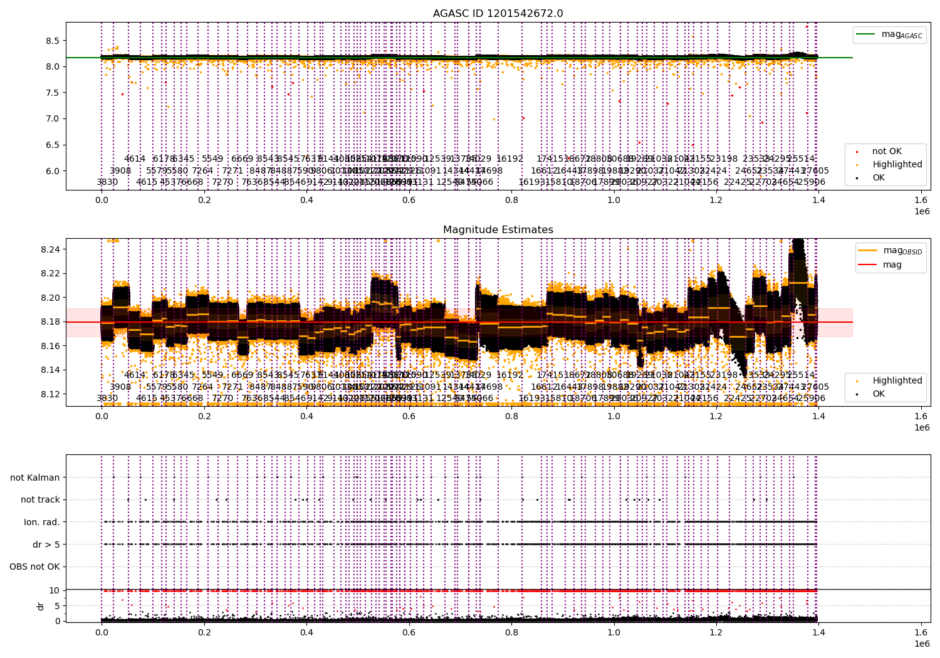The width and height of the screenshot is (940, 658).
Task: Click the '8.24' y tick in the middle plot
Action: tap(50, 249)
